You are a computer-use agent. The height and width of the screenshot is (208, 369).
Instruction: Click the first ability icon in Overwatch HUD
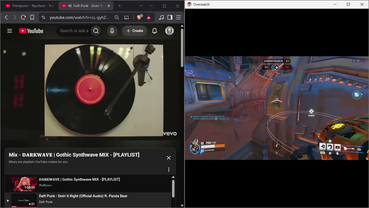[323, 147]
